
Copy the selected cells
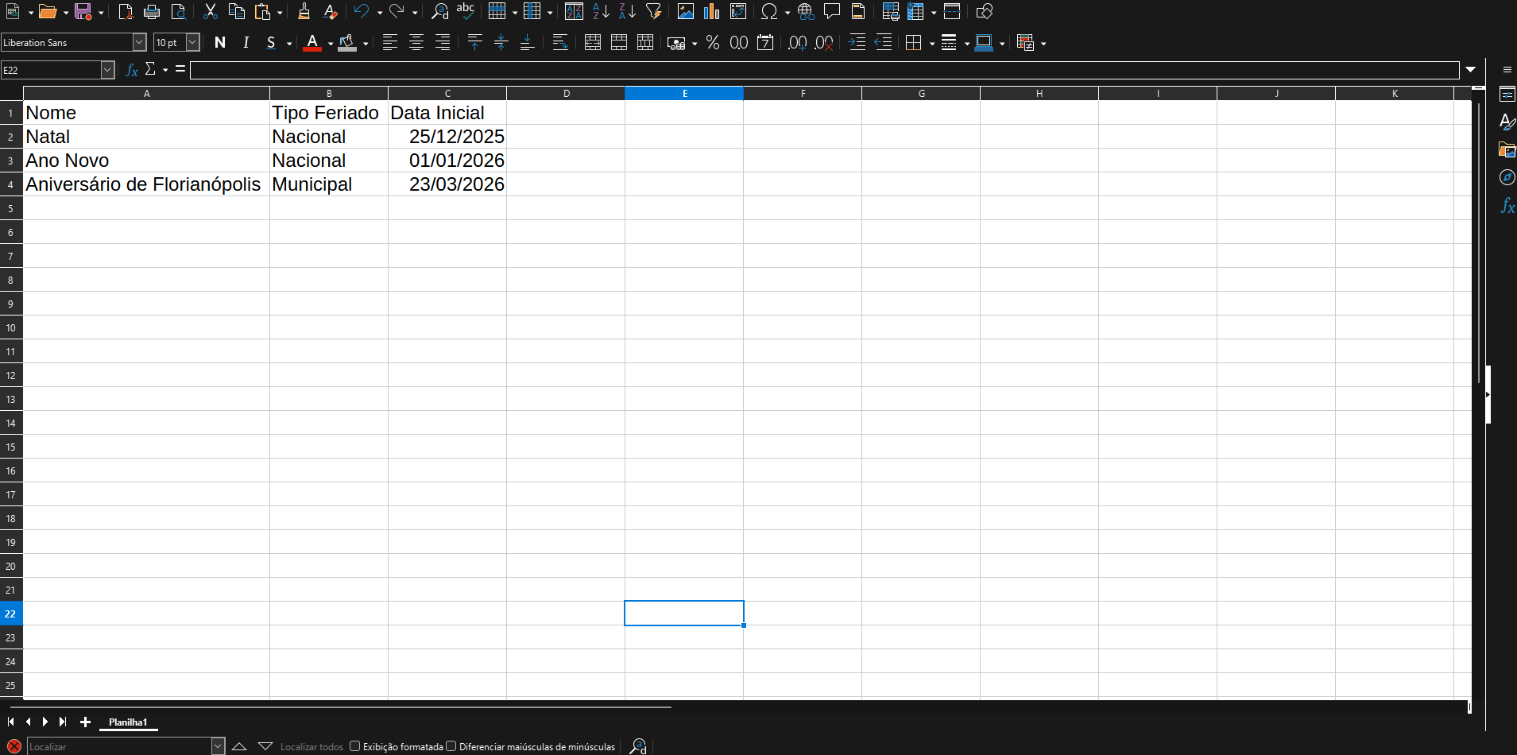coord(236,12)
